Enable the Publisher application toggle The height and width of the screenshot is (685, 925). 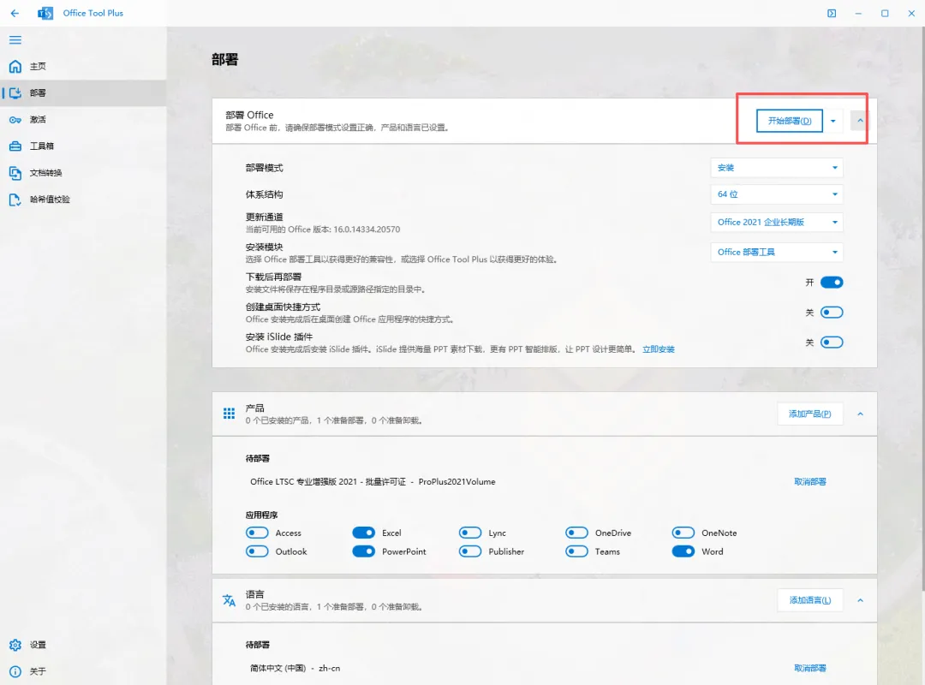click(470, 551)
